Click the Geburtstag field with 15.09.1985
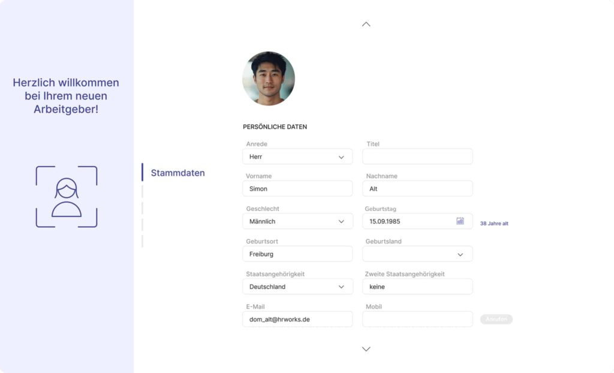The image size is (614, 373). point(417,221)
